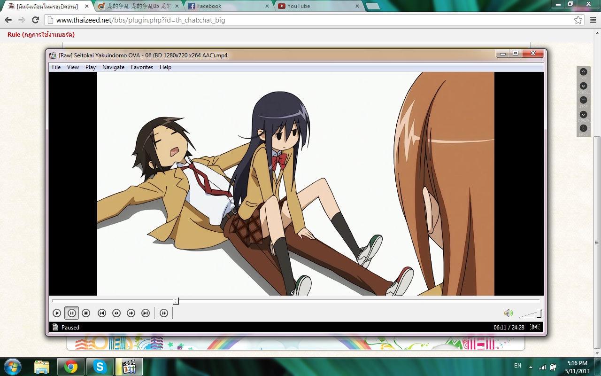Close the 龙的争乱 browser tab
The image size is (601, 376).
tap(177, 6)
